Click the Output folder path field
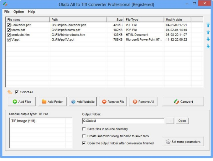 pos(123,121)
